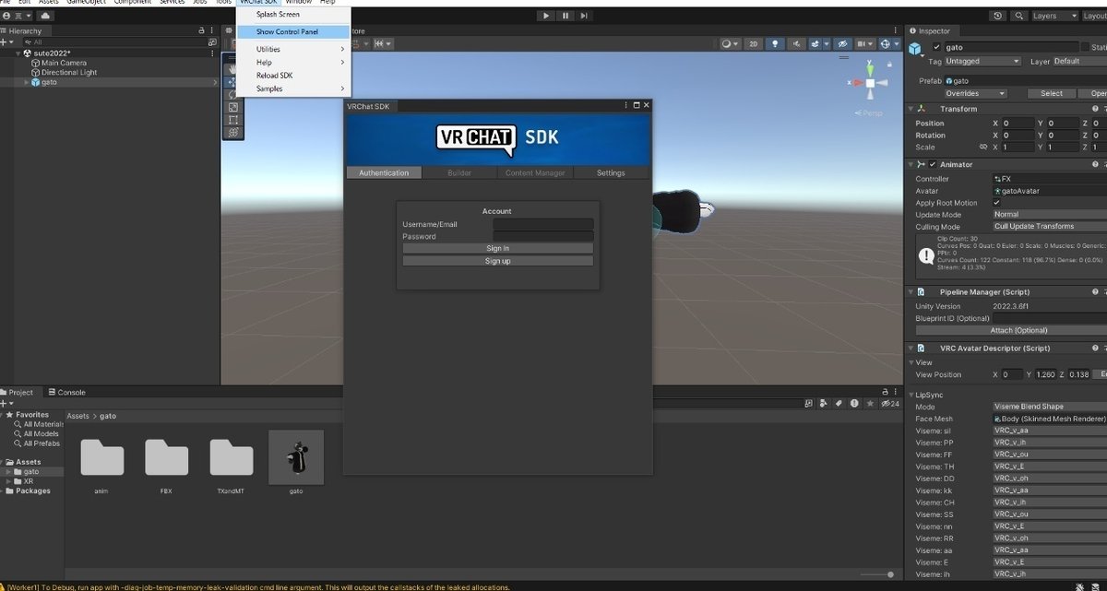Click the Play button in the toolbar
The image size is (1107, 591).
point(546,16)
